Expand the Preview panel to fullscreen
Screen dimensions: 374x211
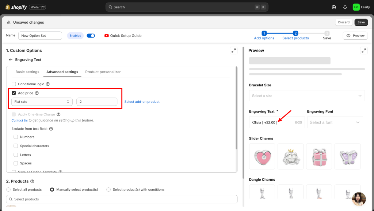pyautogui.click(x=363, y=51)
